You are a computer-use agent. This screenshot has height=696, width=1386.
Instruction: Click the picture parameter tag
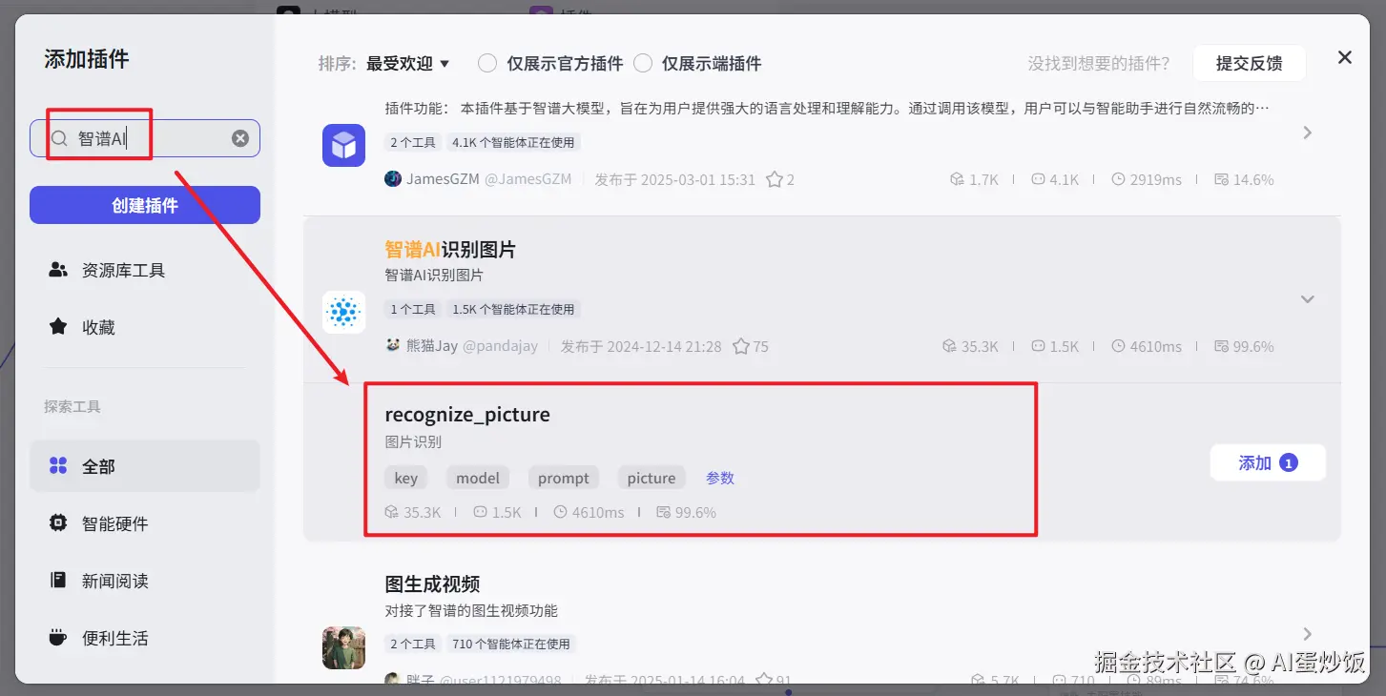click(652, 479)
